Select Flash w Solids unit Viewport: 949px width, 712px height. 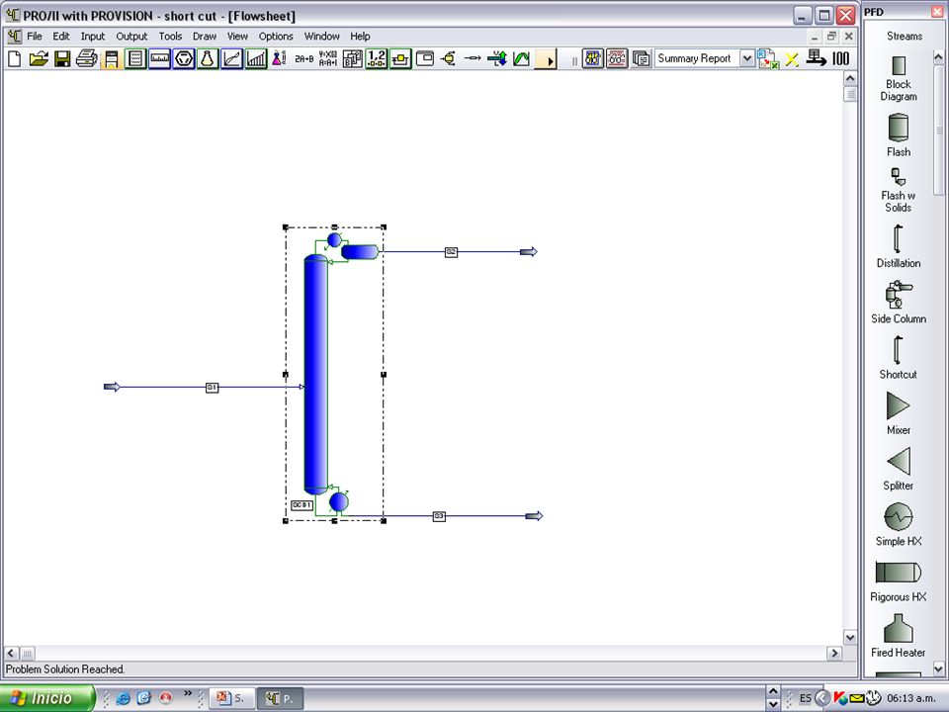coord(899,190)
